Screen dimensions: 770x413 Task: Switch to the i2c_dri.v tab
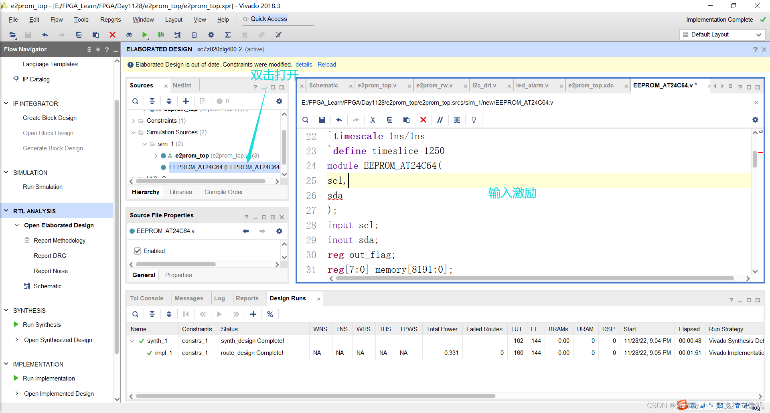pos(484,85)
